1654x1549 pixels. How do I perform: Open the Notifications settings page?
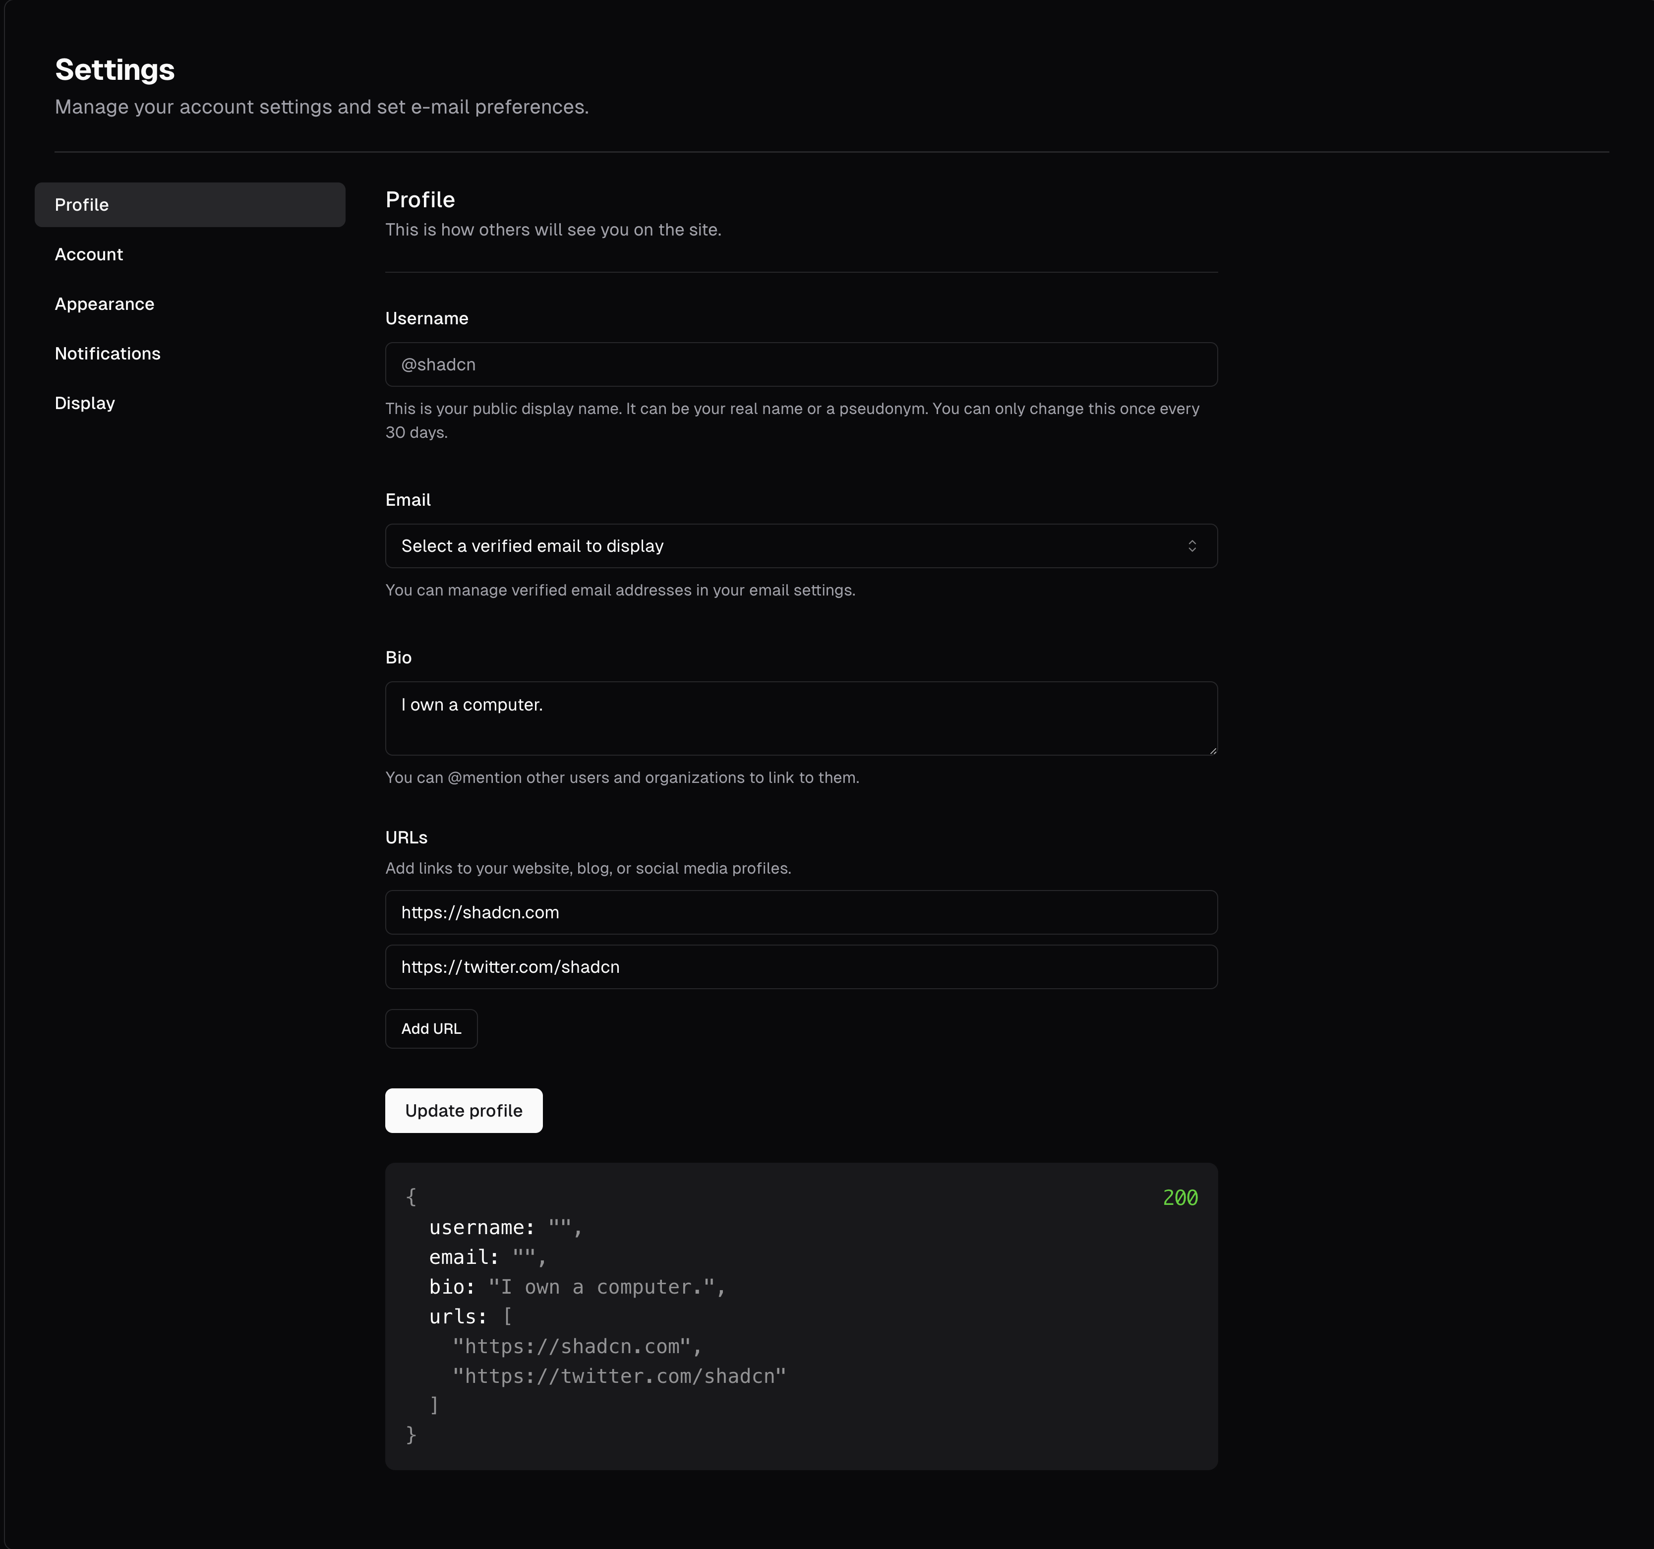107,354
